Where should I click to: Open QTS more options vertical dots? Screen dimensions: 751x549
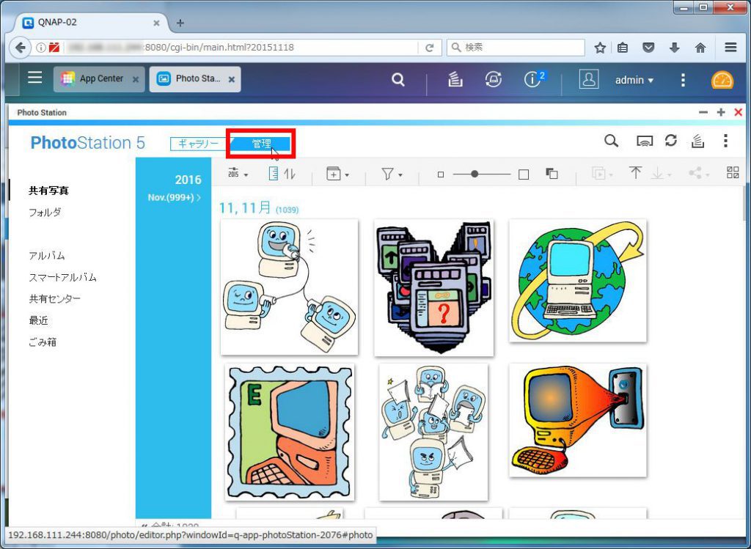coord(683,80)
